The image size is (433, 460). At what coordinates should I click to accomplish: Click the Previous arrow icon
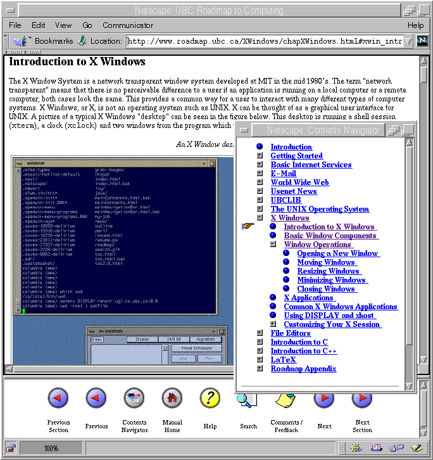tap(96, 398)
